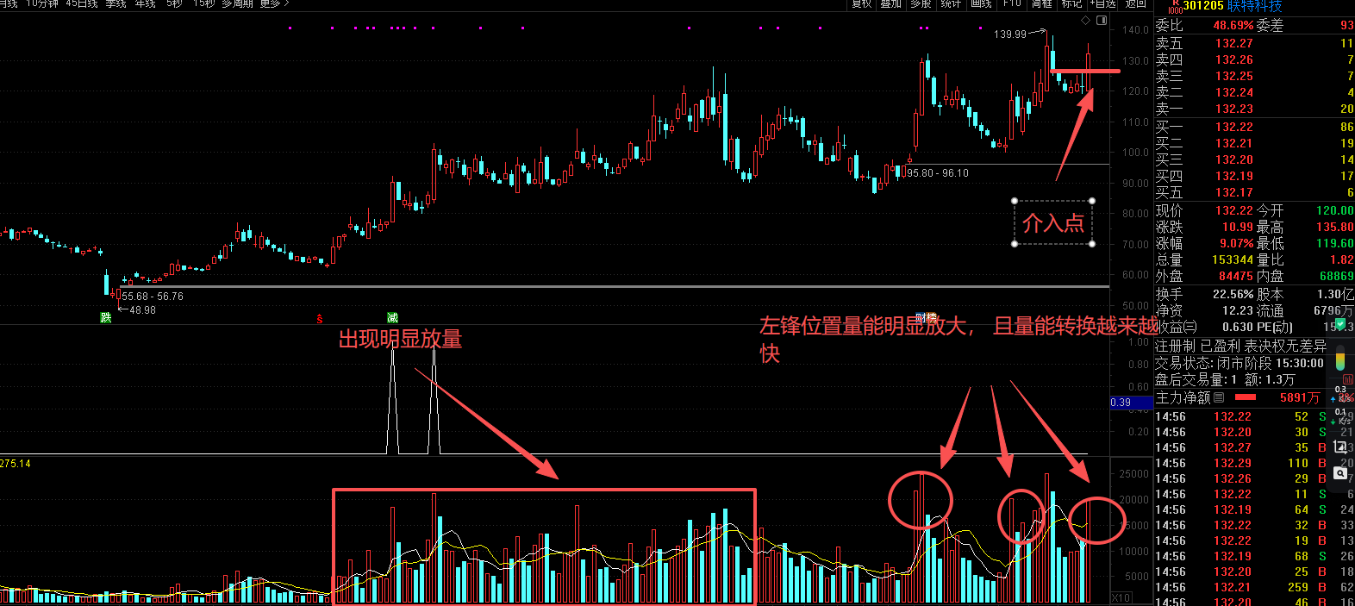The width and height of the screenshot is (1355, 606).
Task: Click the 95.80 - 96.10 gap label
Action: coord(937,173)
